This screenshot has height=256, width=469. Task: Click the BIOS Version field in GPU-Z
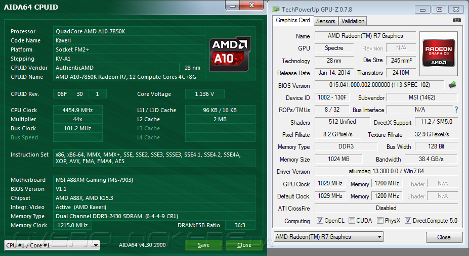click(x=379, y=85)
